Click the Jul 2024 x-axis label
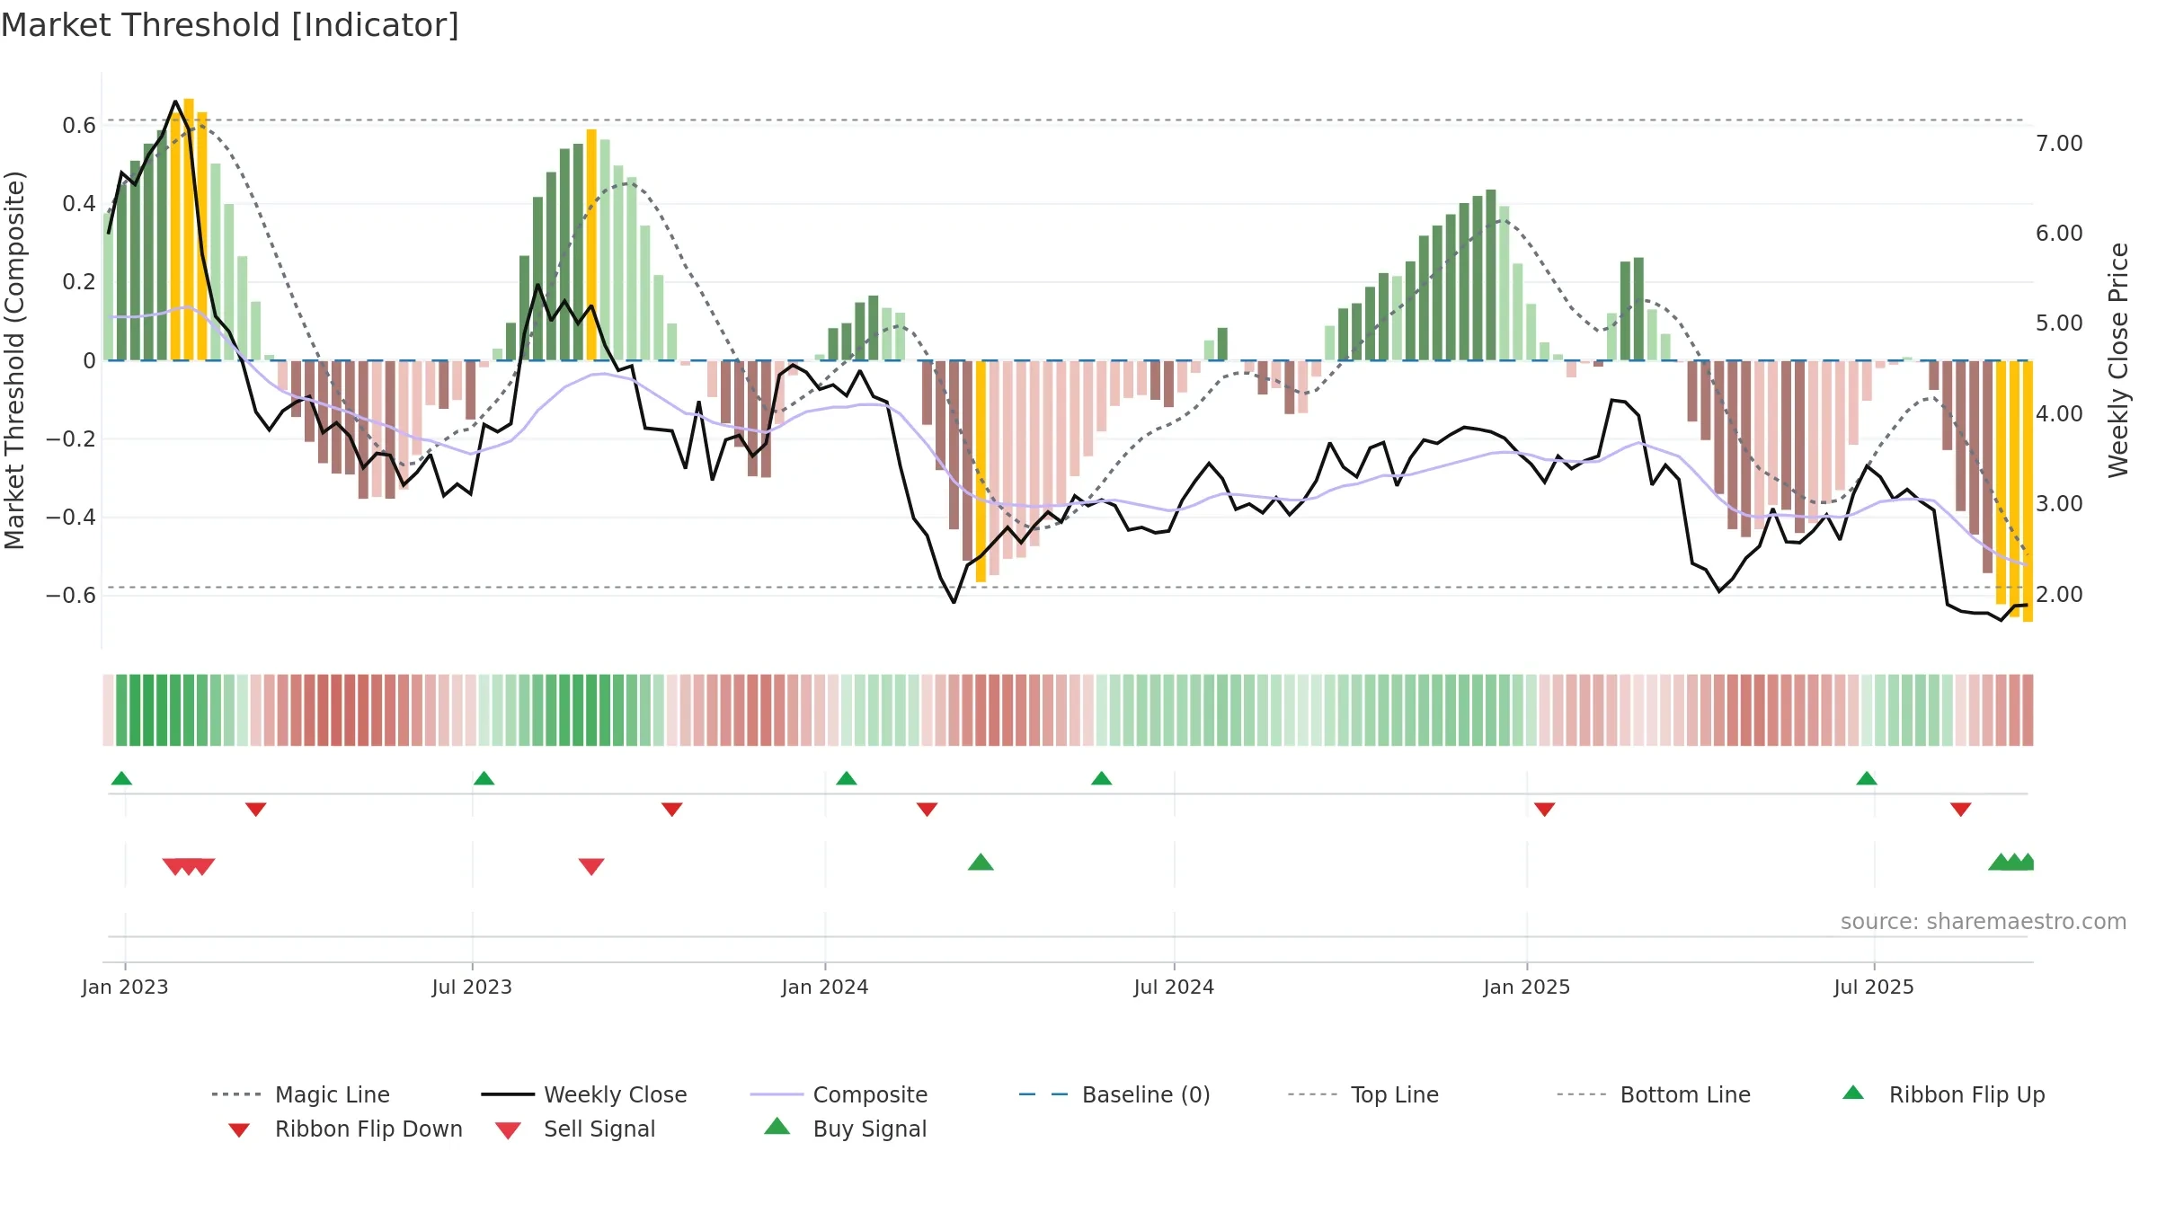Screen dimensions: 2157x1213 [1174, 987]
